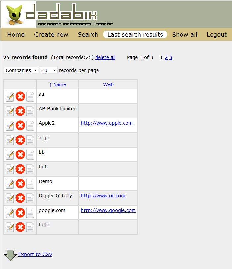The height and width of the screenshot is (269, 232).
Task: Choose Show all in navigation
Action: 185,35
